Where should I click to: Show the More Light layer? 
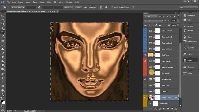coord(145,85)
